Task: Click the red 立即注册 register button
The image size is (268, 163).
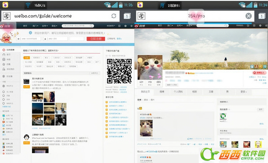Action: point(96,39)
